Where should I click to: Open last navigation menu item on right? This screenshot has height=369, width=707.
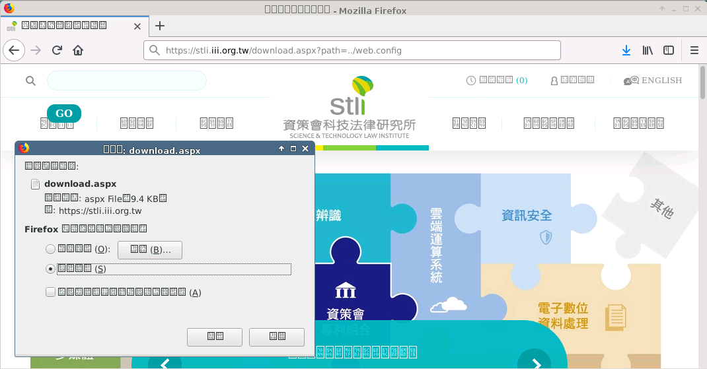638,123
